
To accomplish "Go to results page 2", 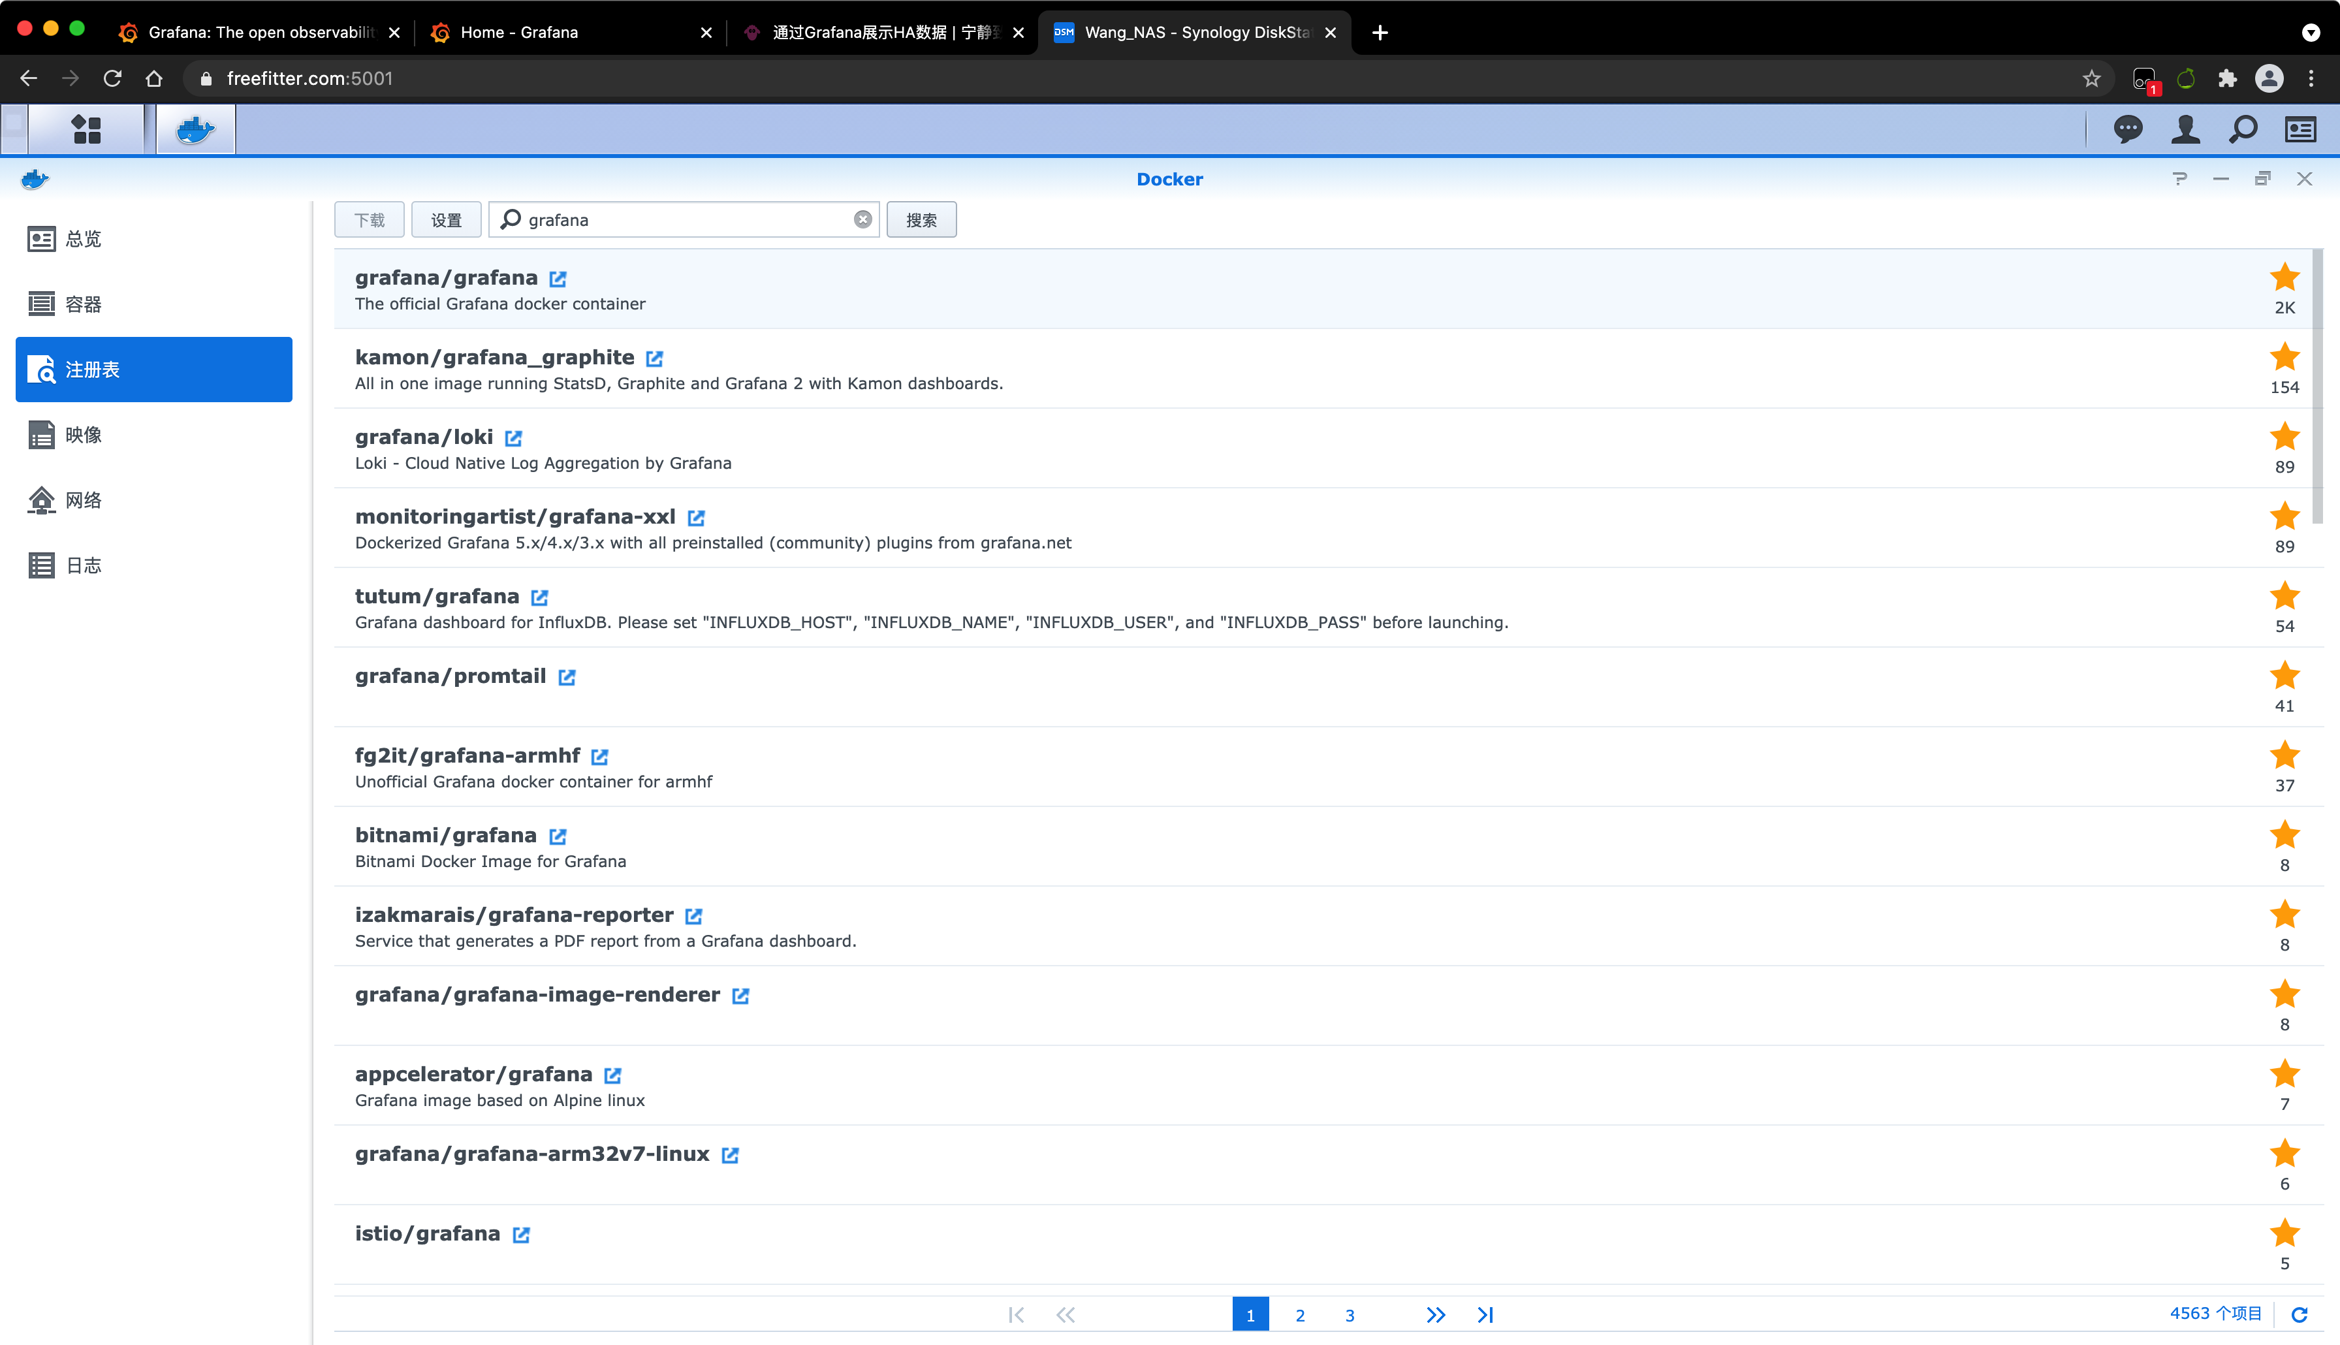I will coord(1299,1316).
